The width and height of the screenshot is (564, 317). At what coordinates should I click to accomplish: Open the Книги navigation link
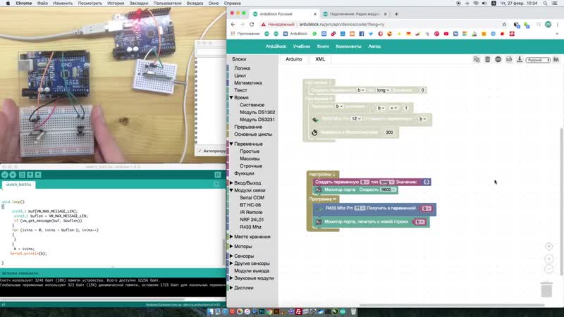pyautogui.click(x=323, y=46)
